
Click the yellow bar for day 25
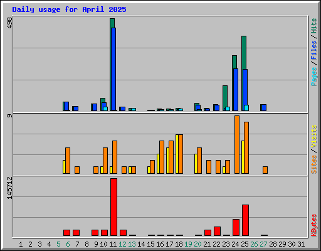click(x=243, y=157)
